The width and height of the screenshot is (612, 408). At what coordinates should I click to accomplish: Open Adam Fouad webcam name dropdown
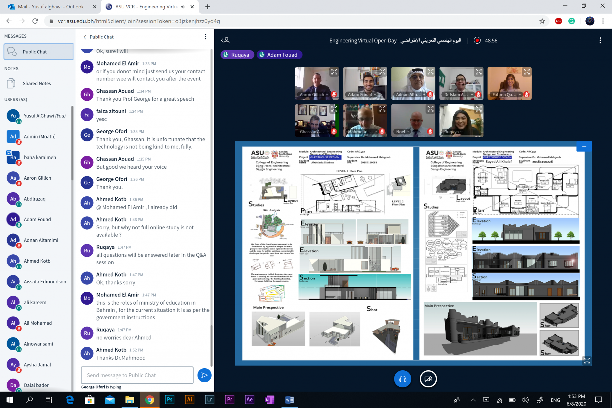pos(362,94)
